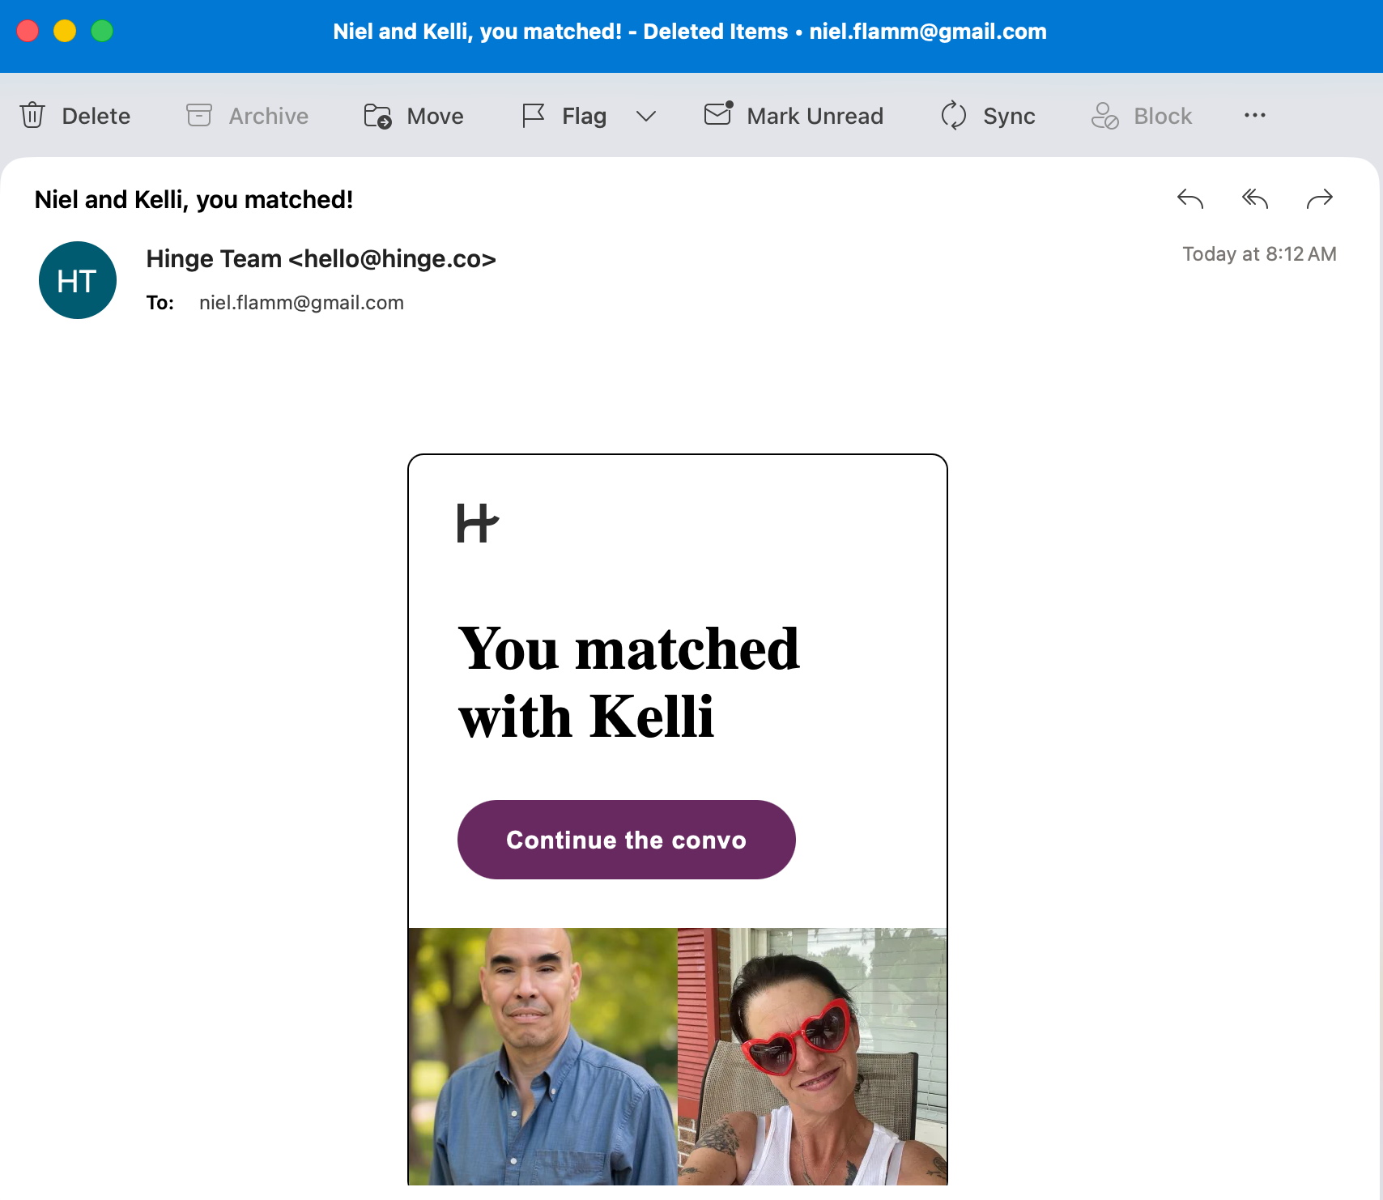
Task: Click the Flag label in toolbar
Action: [x=585, y=117]
